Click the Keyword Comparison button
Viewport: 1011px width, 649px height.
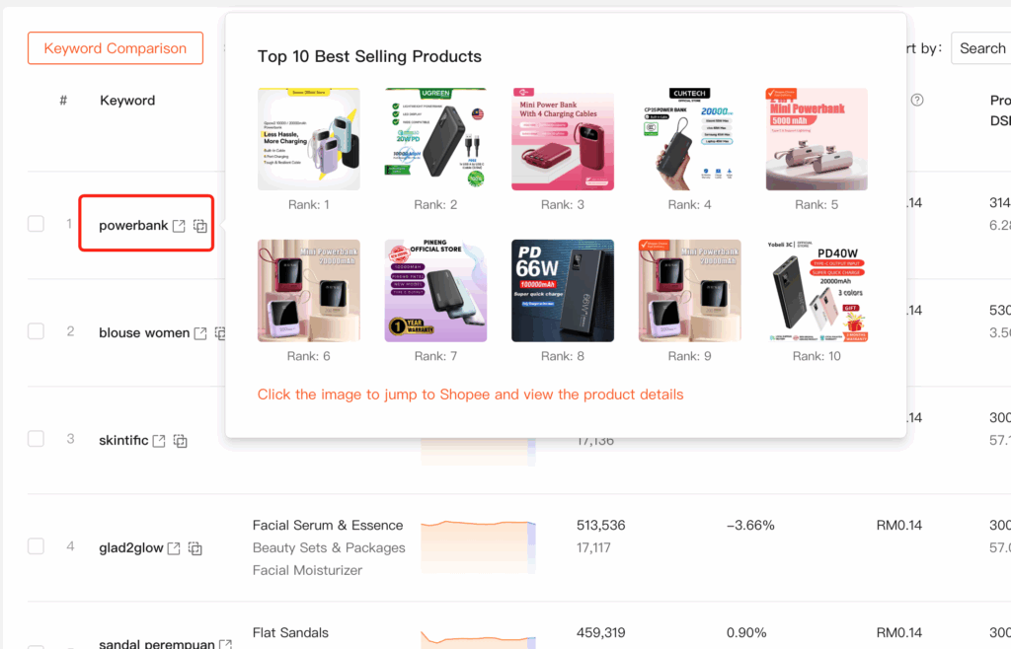pos(116,48)
